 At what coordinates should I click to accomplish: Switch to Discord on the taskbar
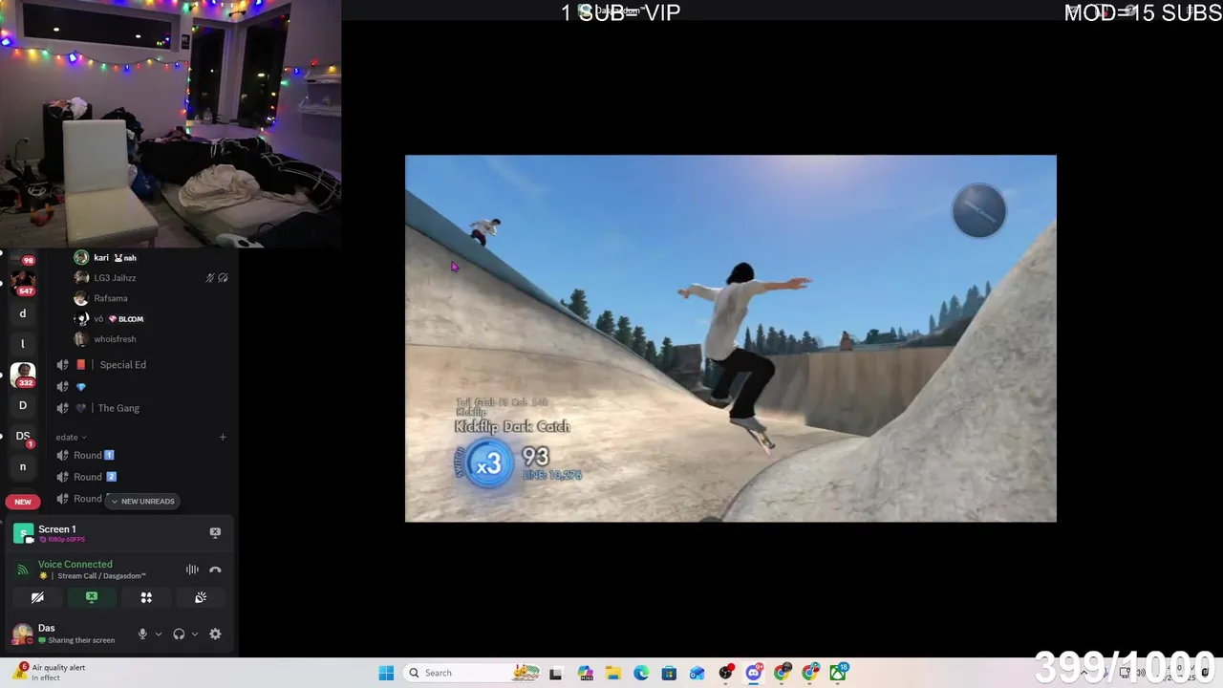click(754, 673)
